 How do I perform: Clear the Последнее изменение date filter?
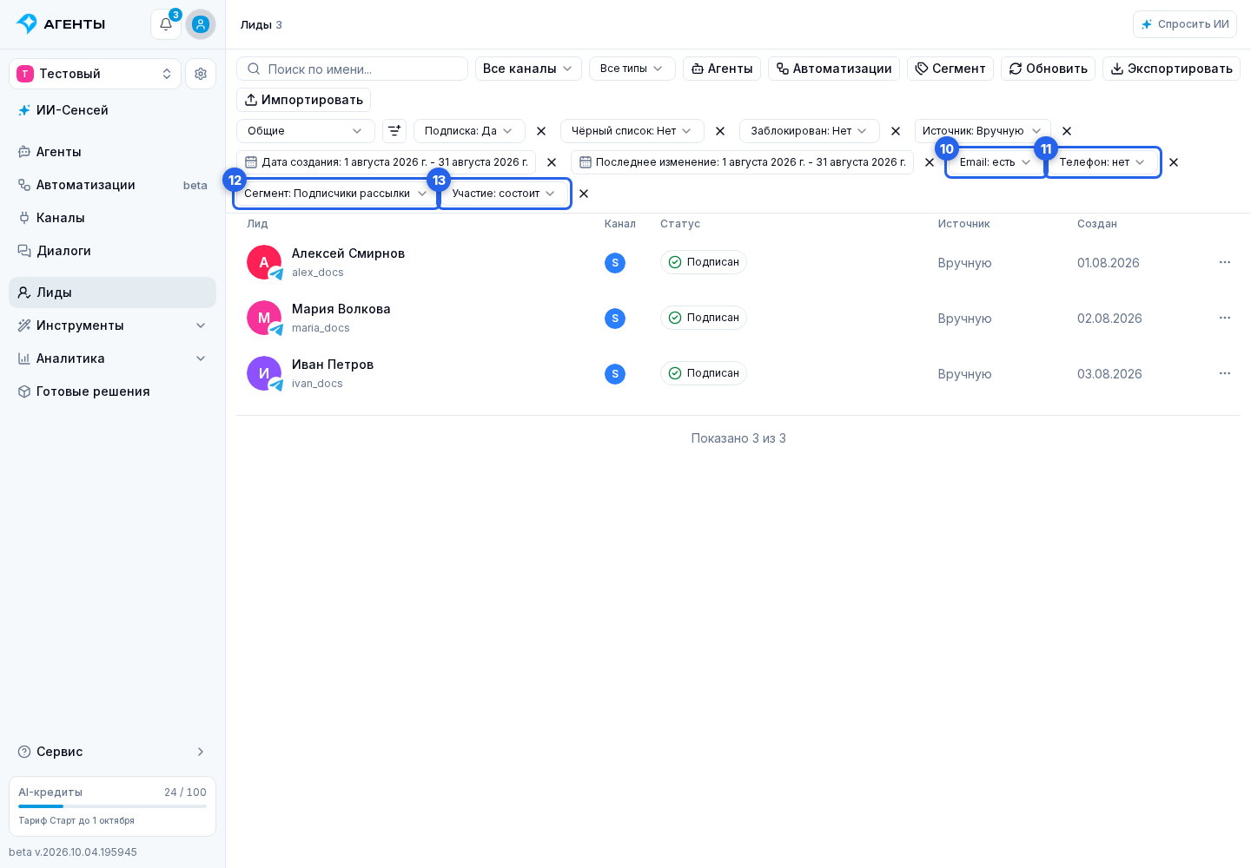point(930,162)
